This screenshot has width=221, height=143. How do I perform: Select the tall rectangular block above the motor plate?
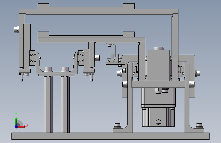(158, 65)
